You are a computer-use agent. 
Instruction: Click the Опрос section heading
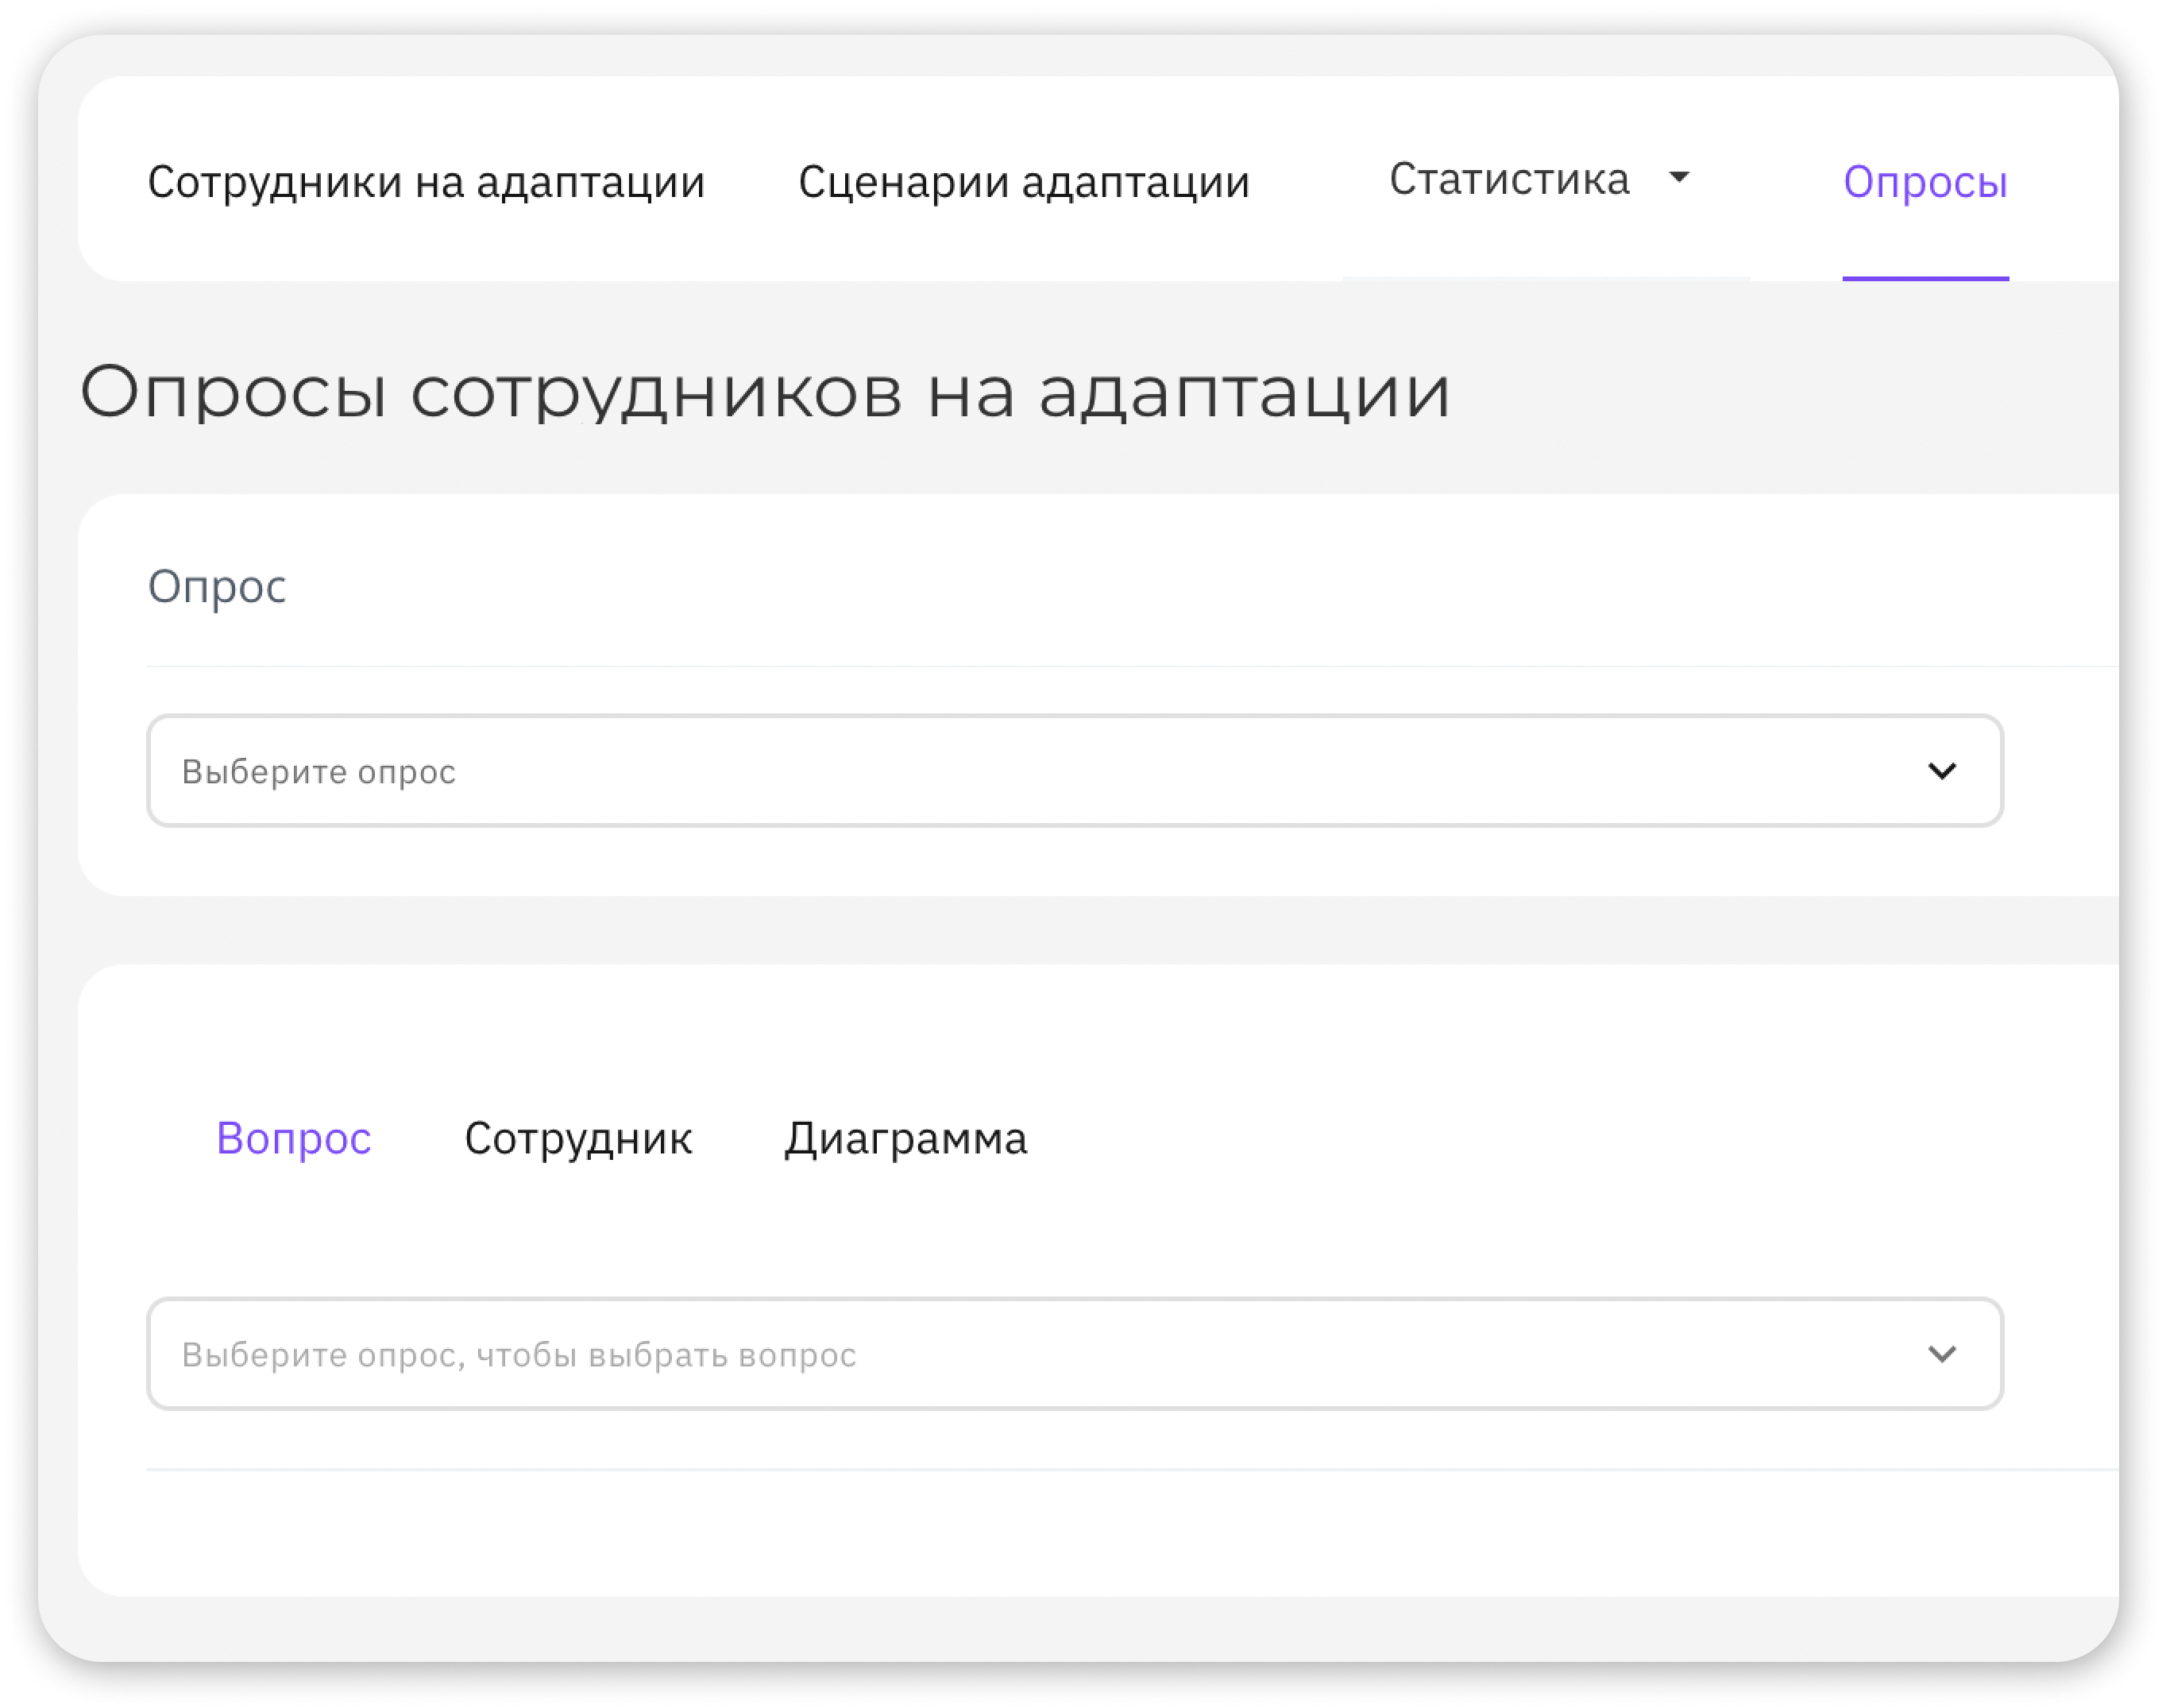(217, 587)
